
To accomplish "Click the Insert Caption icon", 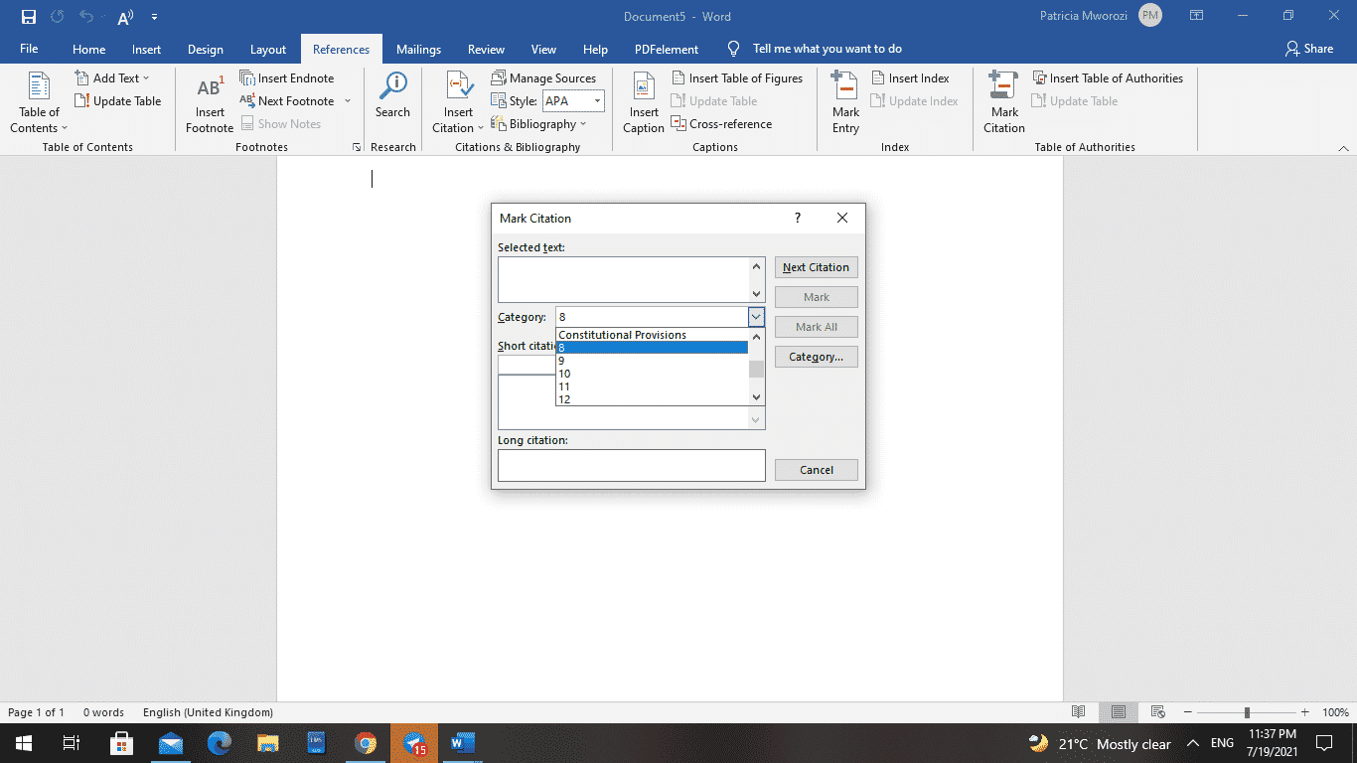I will click(643, 102).
